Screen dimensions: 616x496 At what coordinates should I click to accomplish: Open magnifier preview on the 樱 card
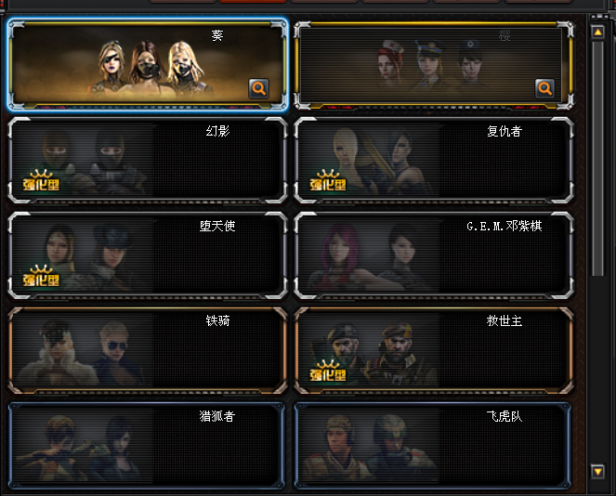(544, 89)
